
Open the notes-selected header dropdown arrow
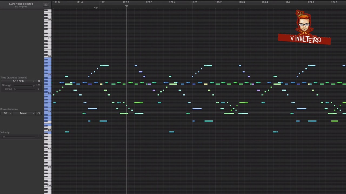(46, 4)
